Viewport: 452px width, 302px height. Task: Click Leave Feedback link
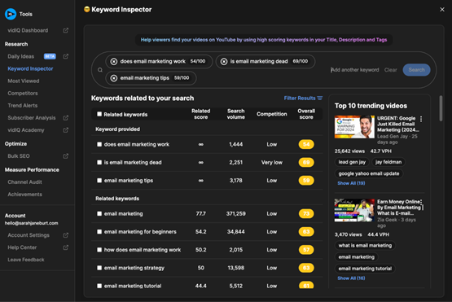(x=26, y=260)
